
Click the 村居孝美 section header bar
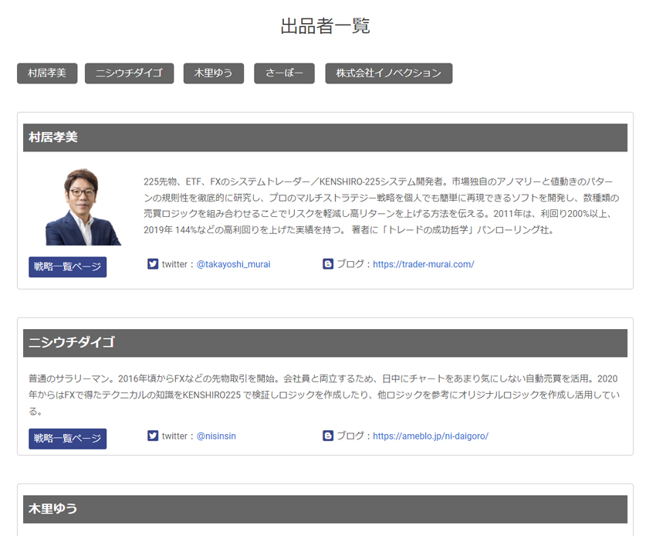click(325, 137)
